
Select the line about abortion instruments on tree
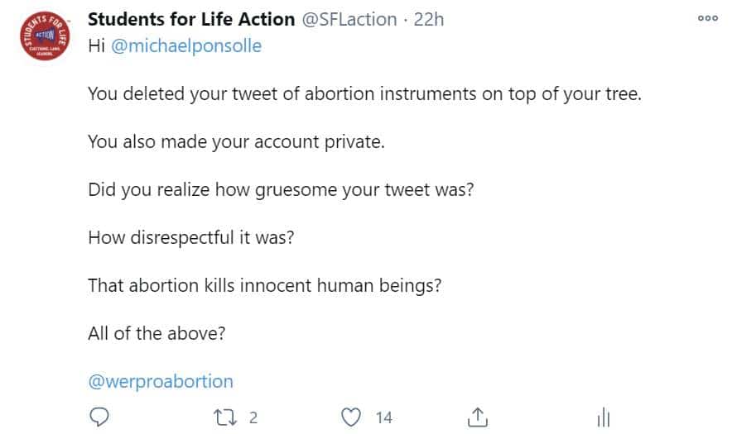[364, 93]
